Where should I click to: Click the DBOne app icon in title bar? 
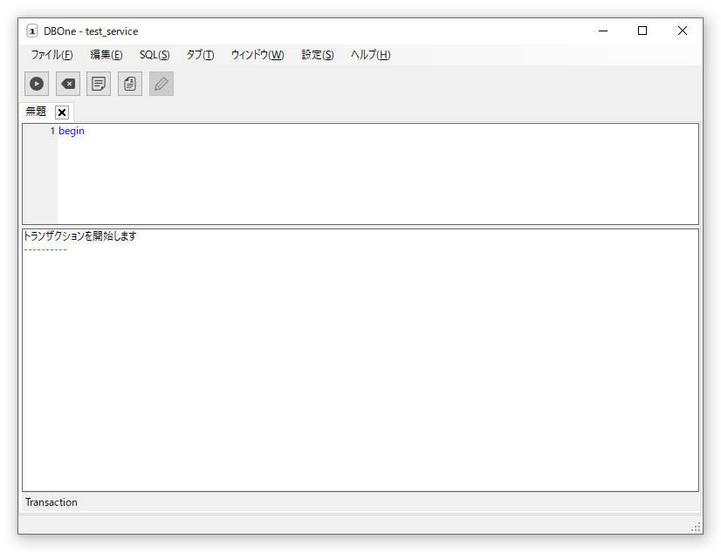[x=32, y=31]
